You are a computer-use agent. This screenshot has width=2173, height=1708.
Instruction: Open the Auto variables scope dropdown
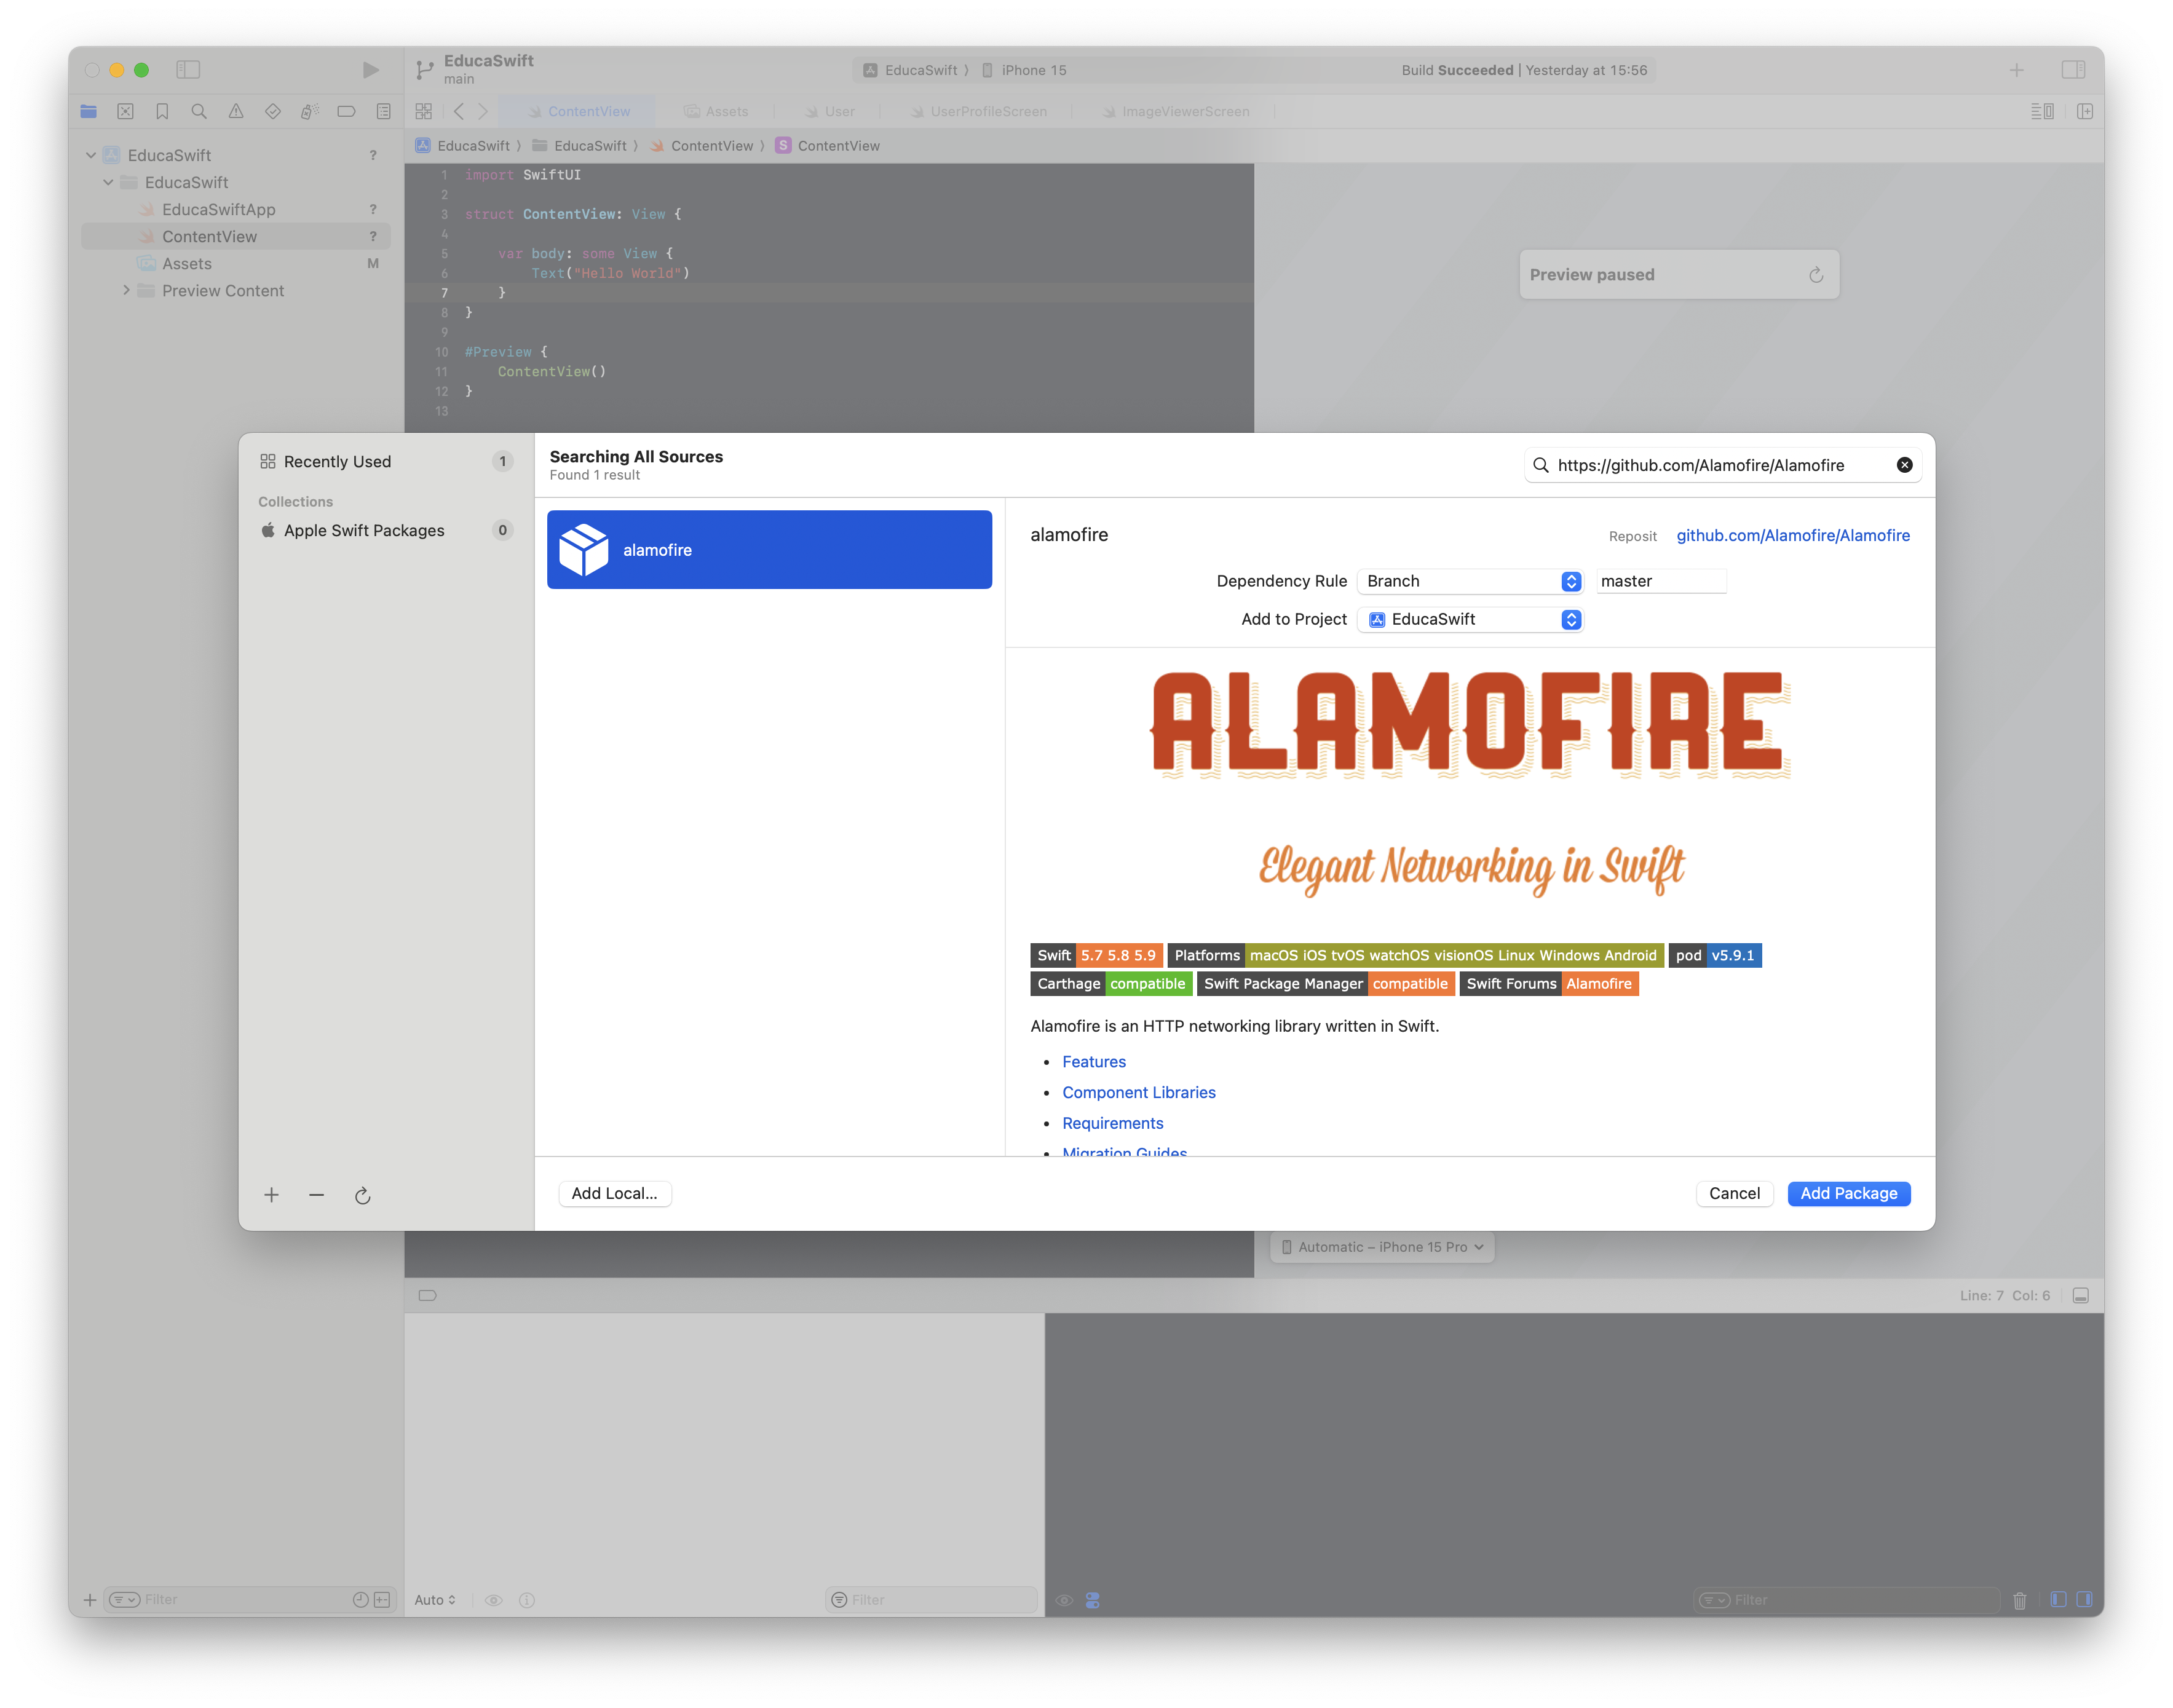tap(435, 1601)
